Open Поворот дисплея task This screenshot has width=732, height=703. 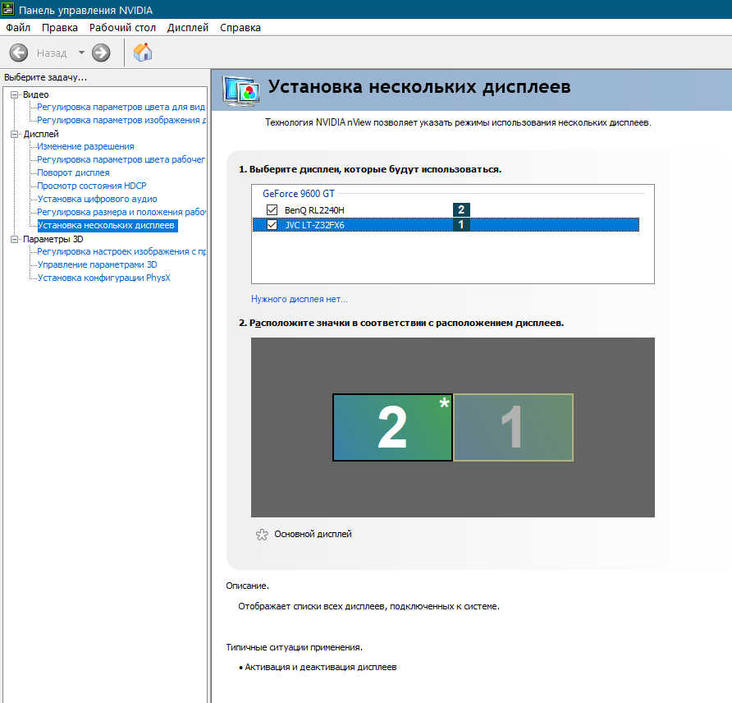pyautogui.click(x=73, y=172)
